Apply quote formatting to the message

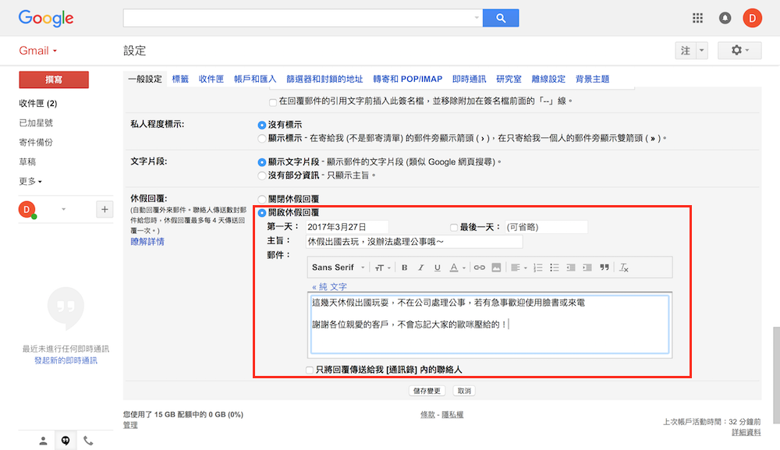[604, 268]
